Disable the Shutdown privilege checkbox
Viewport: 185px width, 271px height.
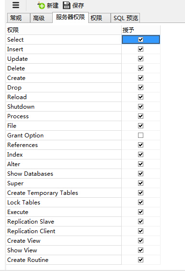pos(141,107)
